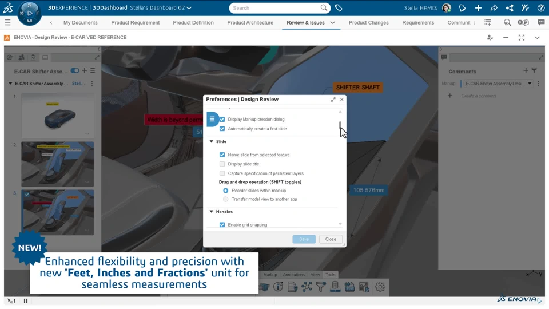549x309 pixels.
Task: Select slide 2 thumbnail
Action: point(57,164)
